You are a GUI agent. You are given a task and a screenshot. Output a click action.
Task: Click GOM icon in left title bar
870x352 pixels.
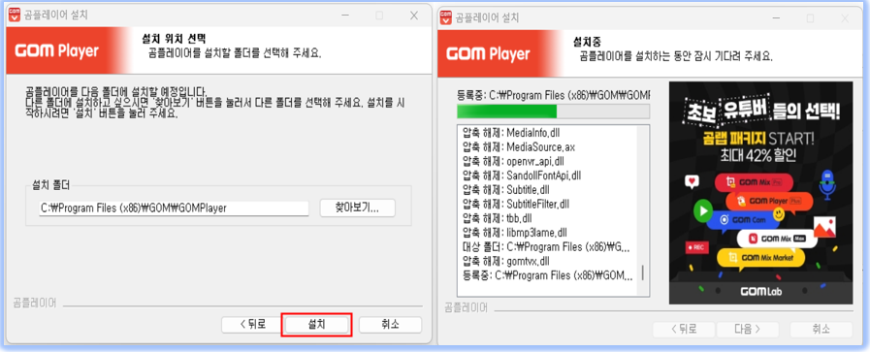tap(15, 15)
